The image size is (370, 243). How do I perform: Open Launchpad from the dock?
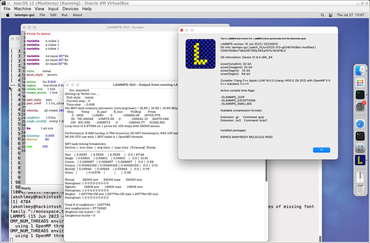pos(360,83)
